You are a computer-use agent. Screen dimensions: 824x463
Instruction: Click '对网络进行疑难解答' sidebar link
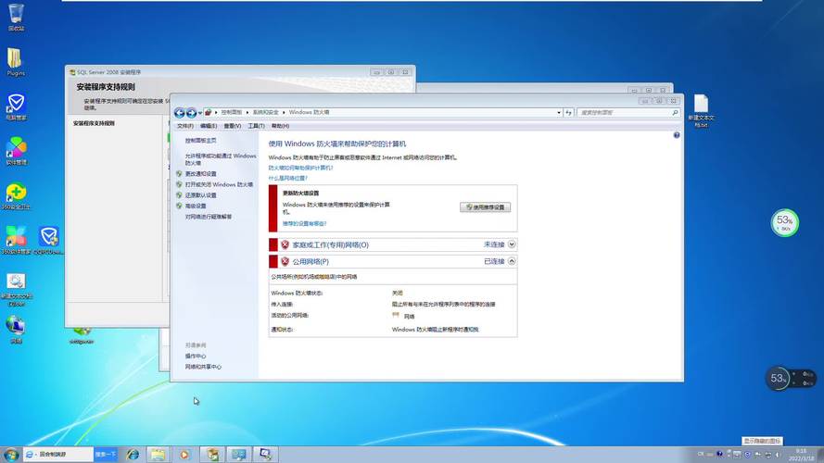209,217
